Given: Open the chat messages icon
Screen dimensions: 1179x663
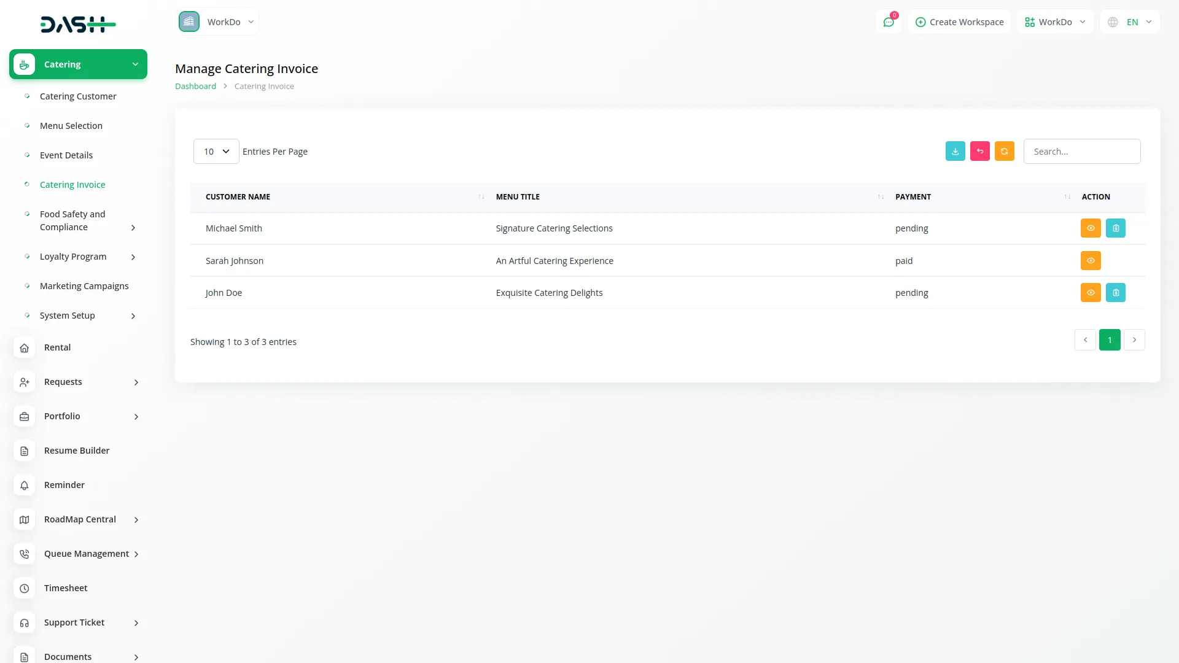Looking at the screenshot, I should (888, 22).
